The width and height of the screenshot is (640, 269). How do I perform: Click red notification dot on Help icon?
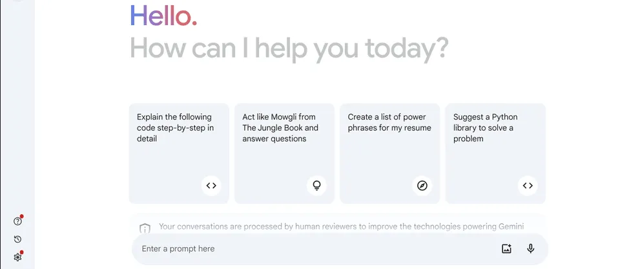click(22, 217)
